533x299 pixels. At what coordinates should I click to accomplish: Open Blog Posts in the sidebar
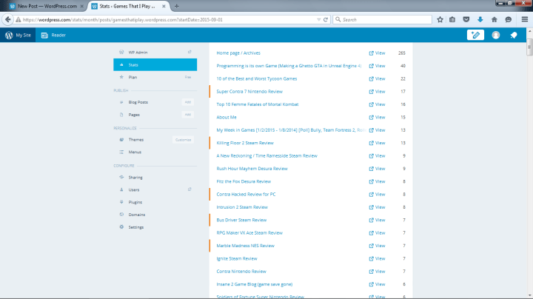pos(138,102)
